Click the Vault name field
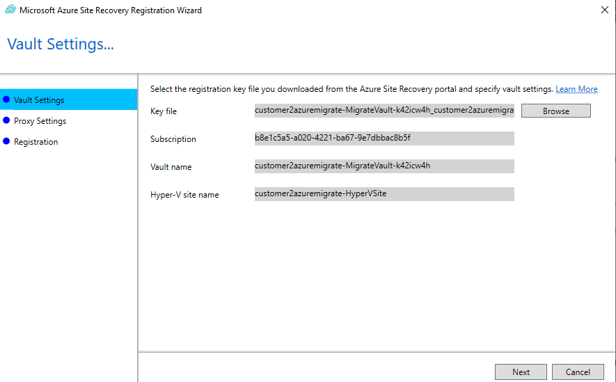Screen dimensions: 616x382 pyautogui.click(x=384, y=166)
